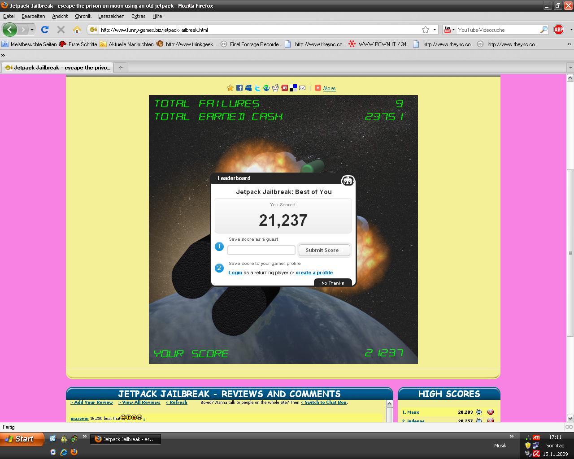The height and width of the screenshot is (459, 574).
Task: Click the Reddit share icon
Action: click(275, 88)
